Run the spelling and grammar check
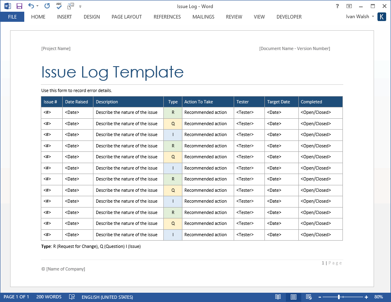391x302 pixels. pos(59,6)
